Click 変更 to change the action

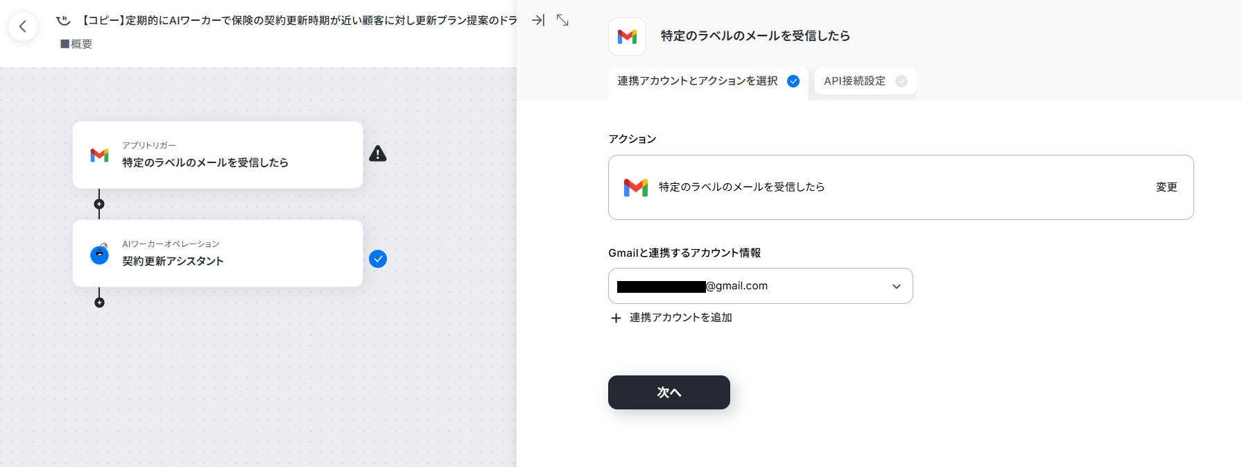1166,187
